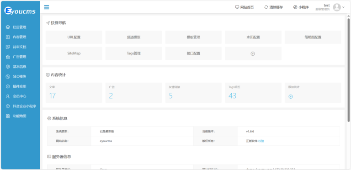Open the 友情链接 card showing 5

point(193,93)
